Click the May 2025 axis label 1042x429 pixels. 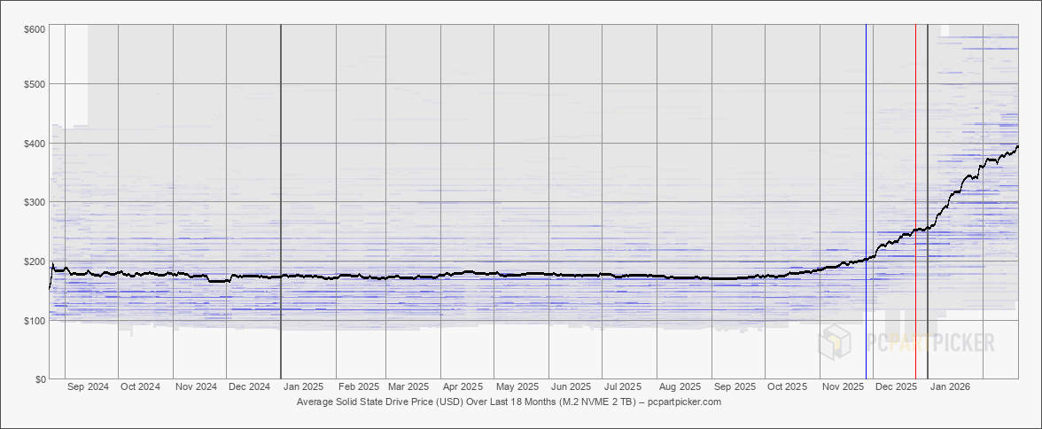pyautogui.click(x=517, y=386)
